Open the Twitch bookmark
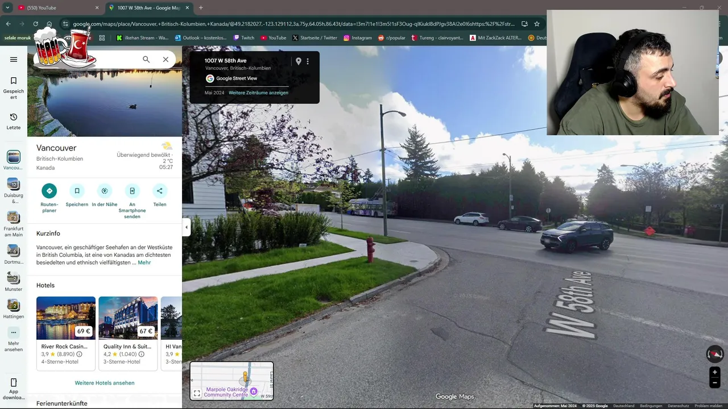This screenshot has width=728, height=409. pos(243,38)
